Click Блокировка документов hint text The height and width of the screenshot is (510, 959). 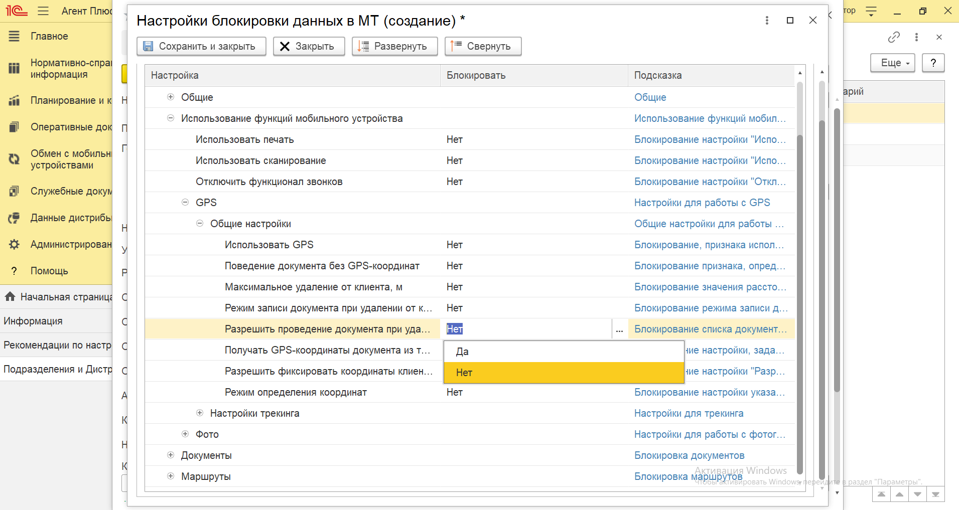690,455
